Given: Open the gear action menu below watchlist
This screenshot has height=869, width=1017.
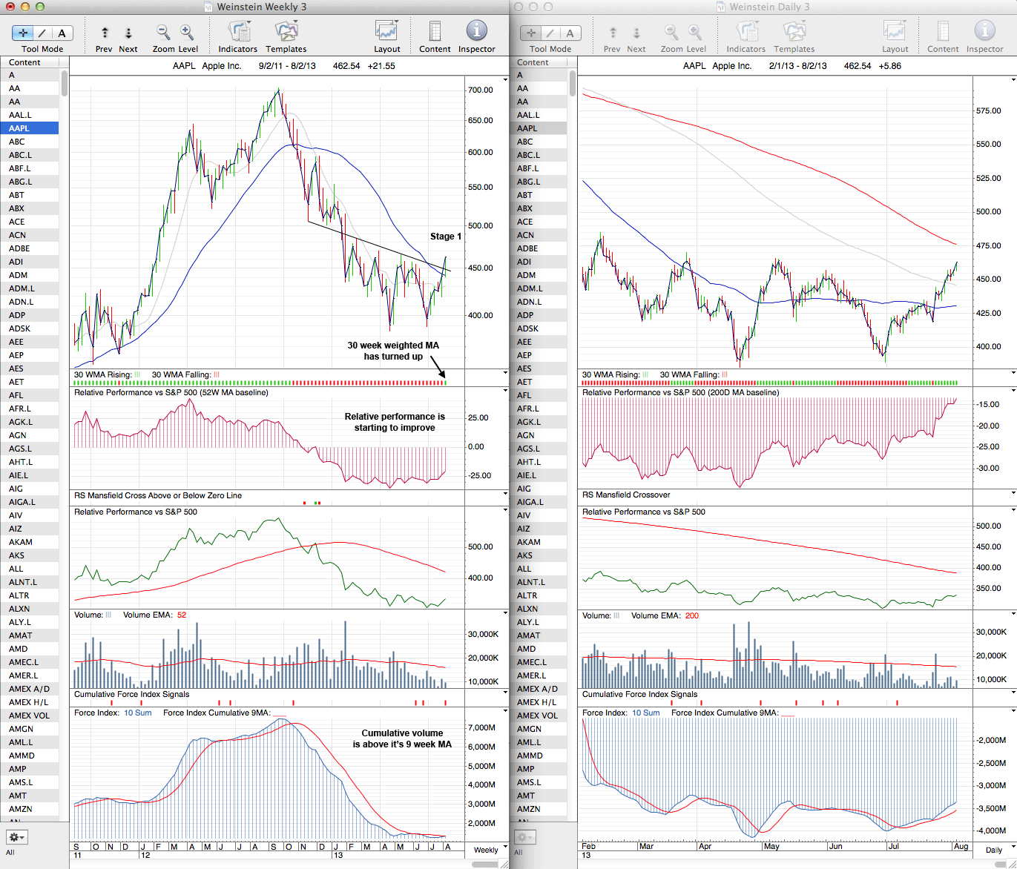Looking at the screenshot, I should point(16,837).
